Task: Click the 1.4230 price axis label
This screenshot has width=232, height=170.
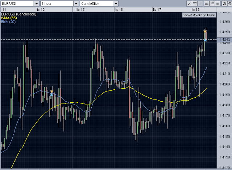Action: click(x=224, y=53)
